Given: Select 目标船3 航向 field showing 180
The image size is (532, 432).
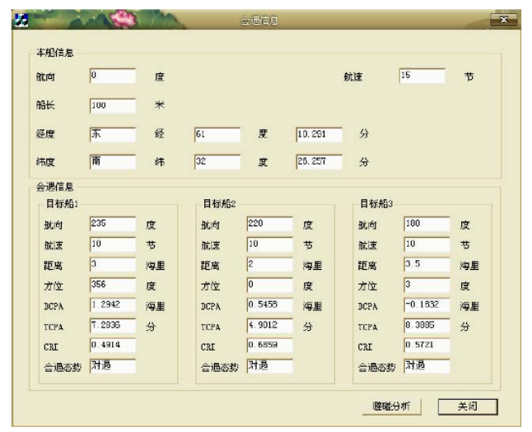Looking at the screenshot, I should [427, 224].
